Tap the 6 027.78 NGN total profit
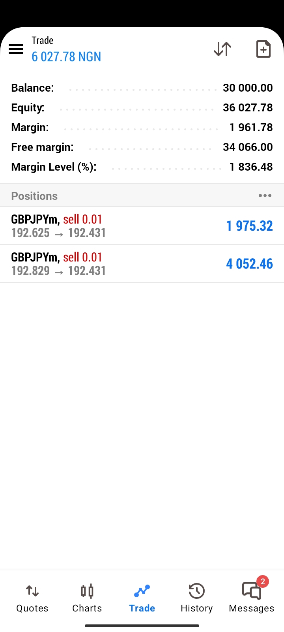The width and height of the screenshot is (284, 632). coord(66,57)
